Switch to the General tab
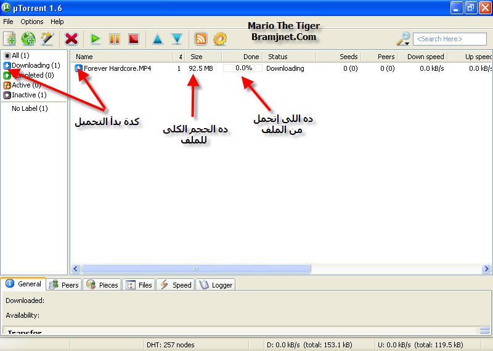The width and height of the screenshot is (493, 351). [x=23, y=284]
